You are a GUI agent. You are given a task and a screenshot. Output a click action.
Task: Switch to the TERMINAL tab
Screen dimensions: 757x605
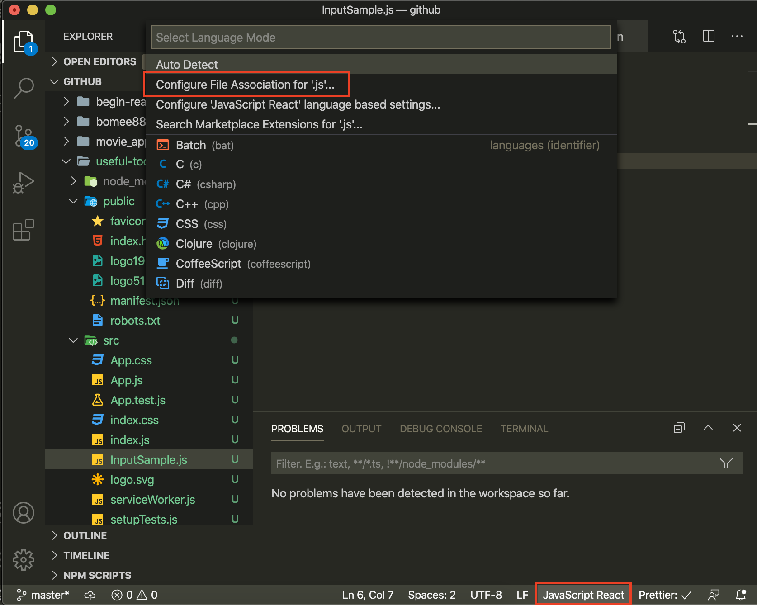click(524, 429)
